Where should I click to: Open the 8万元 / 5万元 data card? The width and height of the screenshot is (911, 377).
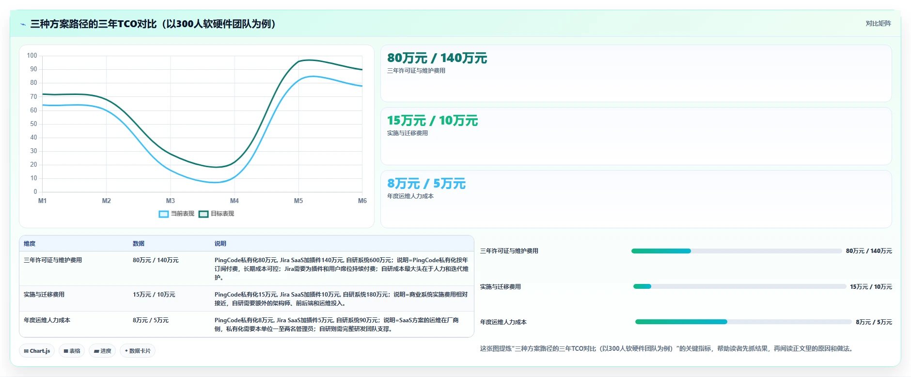[636, 199]
